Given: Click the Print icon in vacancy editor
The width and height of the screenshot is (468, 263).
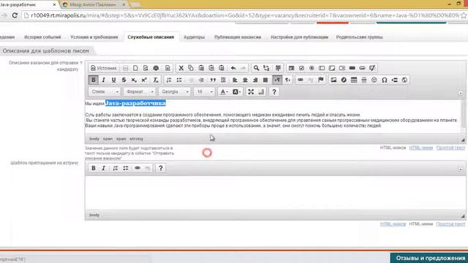Looking at the screenshot, I should point(156,68).
